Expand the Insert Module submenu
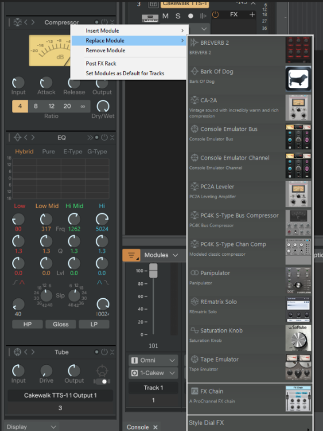 point(130,30)
